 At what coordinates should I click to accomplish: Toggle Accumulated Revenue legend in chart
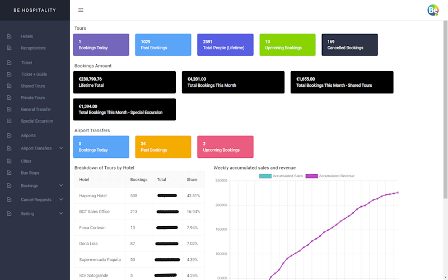pos(330,176)
